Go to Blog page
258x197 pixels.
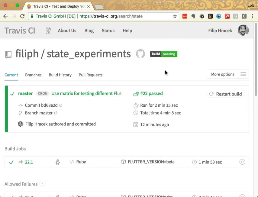click(89, 31)
